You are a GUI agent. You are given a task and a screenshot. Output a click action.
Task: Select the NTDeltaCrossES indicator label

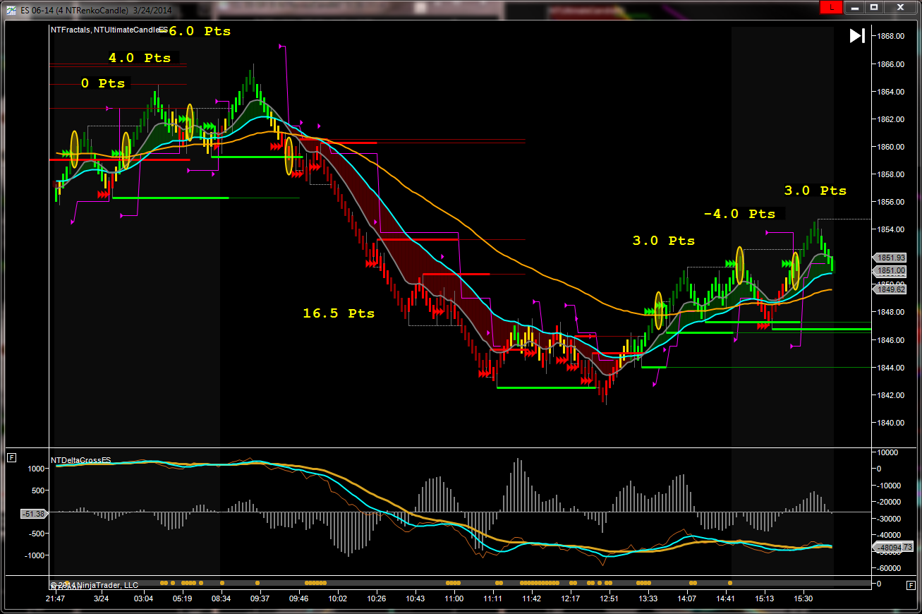tap(80, 460)
